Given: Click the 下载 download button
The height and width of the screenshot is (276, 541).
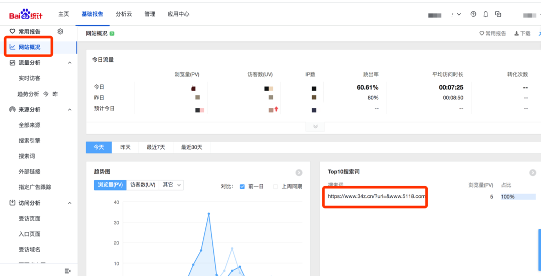Looking at the screenshot, I should point(522,33).
